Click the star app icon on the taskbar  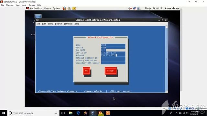point(85,113)
